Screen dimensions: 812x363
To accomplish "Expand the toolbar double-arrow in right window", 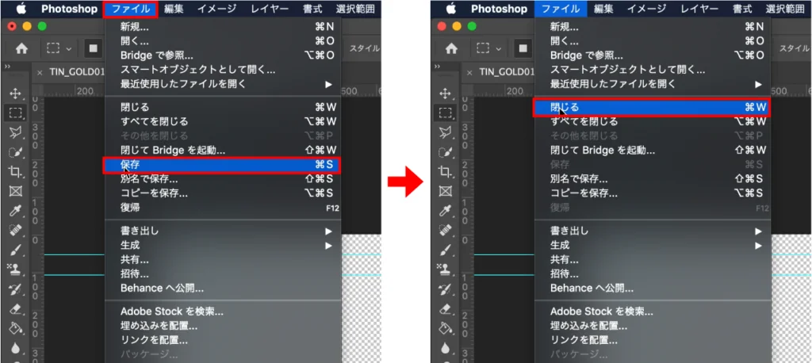I will click(x=438, y=67).
